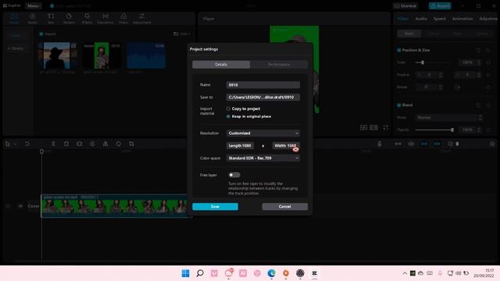Click the Crop tool in timeline toolbar

tap(131, 144)
